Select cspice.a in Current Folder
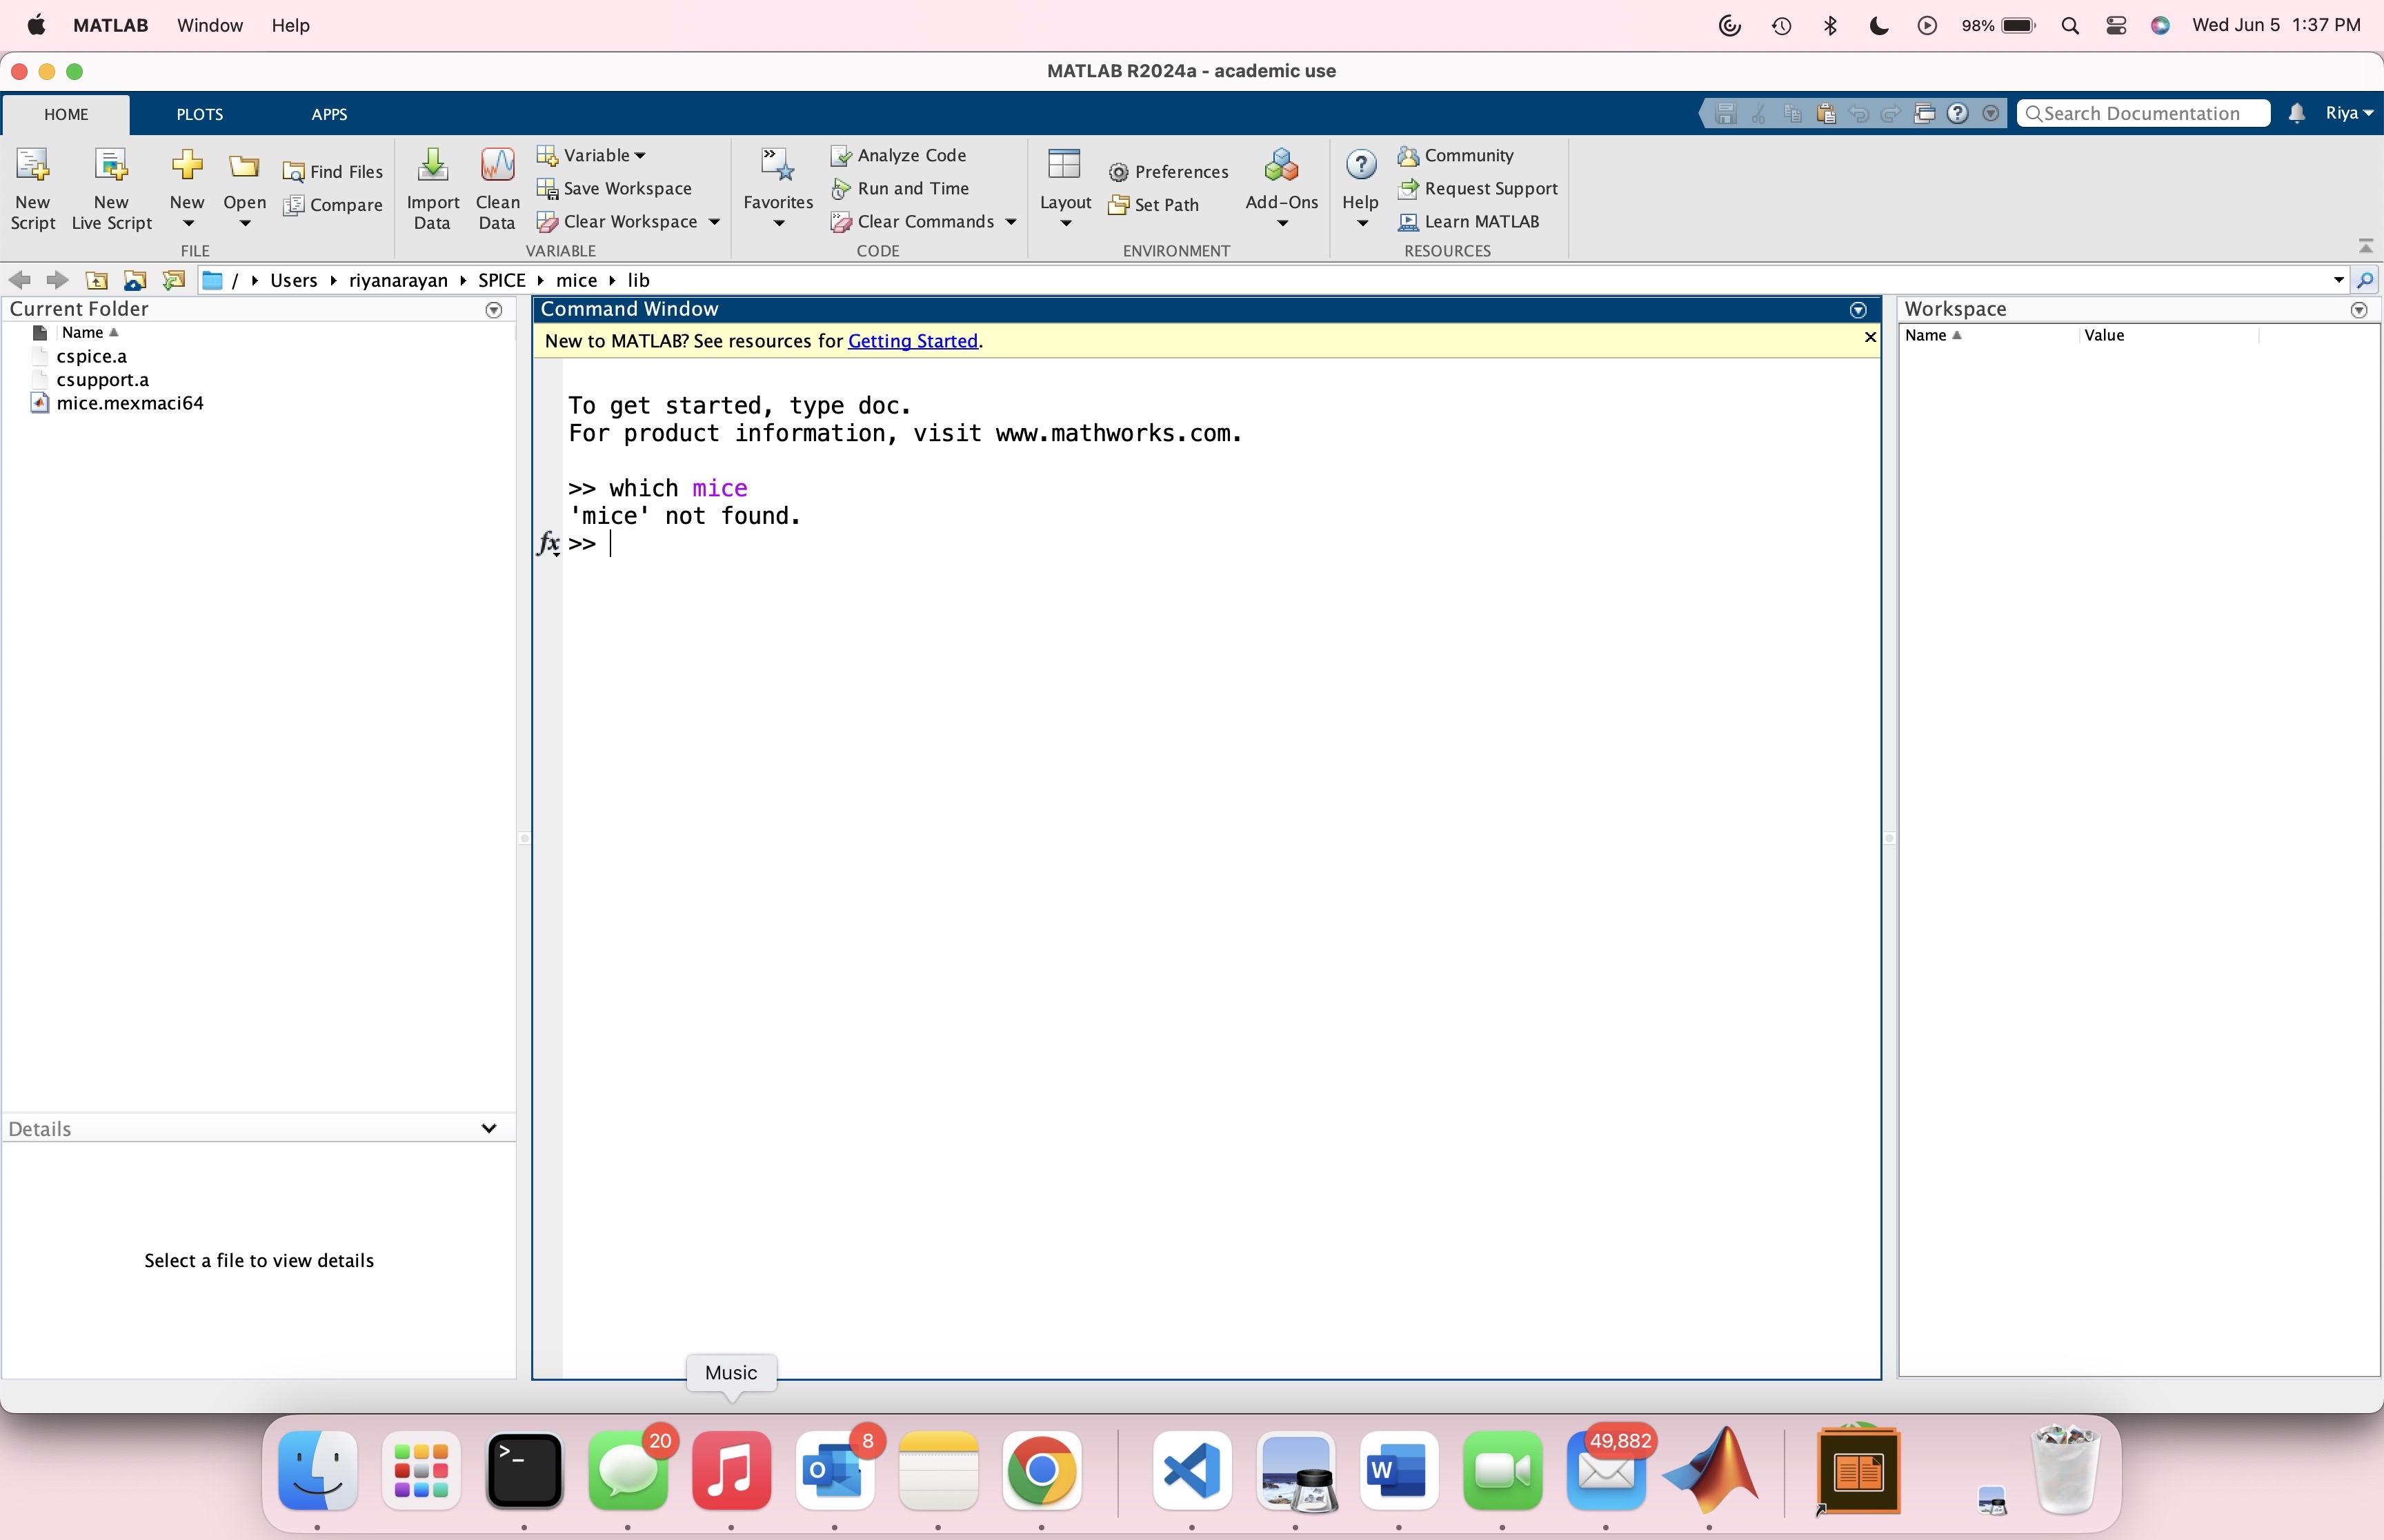The height and width of the screenshot is (1540, 2384). click(91, 356)
